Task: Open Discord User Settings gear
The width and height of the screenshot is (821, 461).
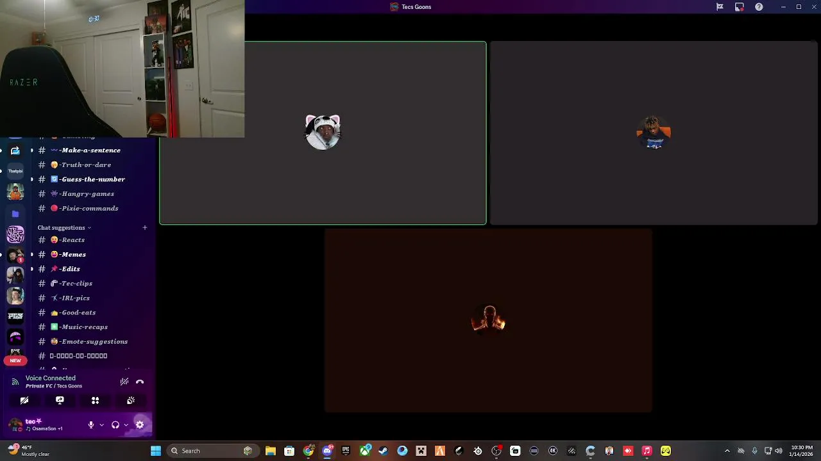Action: pos(140,425)
